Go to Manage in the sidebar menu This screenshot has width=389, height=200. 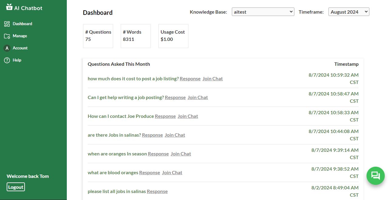click(x=20, y=36)
